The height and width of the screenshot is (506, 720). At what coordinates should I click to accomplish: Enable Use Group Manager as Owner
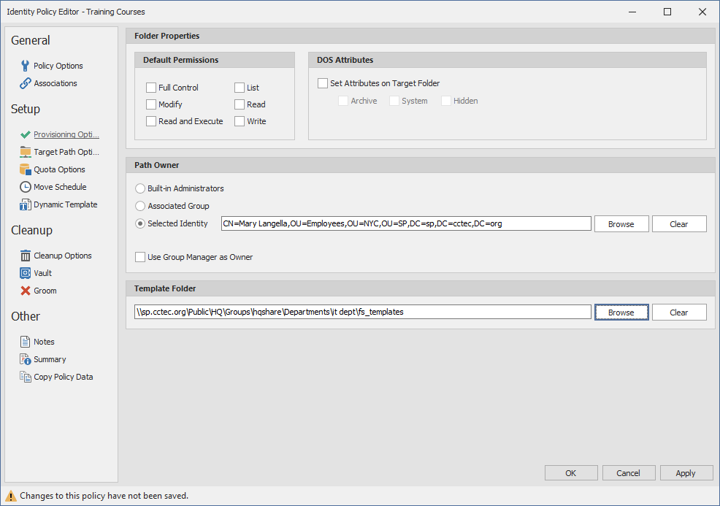click(139, 256)
